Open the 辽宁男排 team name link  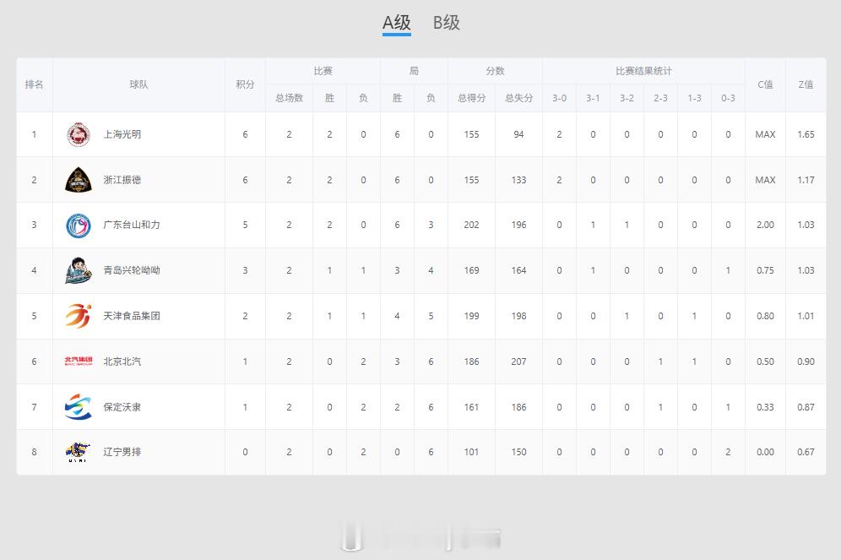pos(122,452)
